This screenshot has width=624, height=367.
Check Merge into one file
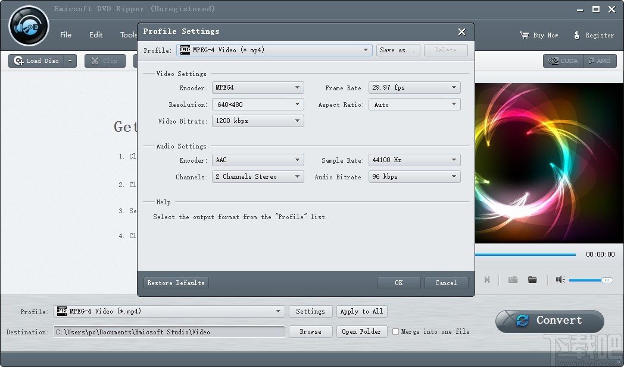pyautogui.click(x=395, y=332)
